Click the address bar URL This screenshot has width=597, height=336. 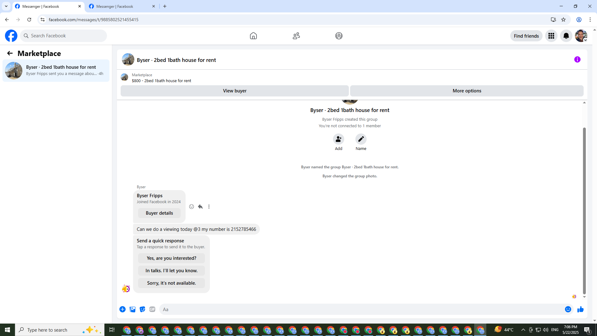[x=94, y=20]
